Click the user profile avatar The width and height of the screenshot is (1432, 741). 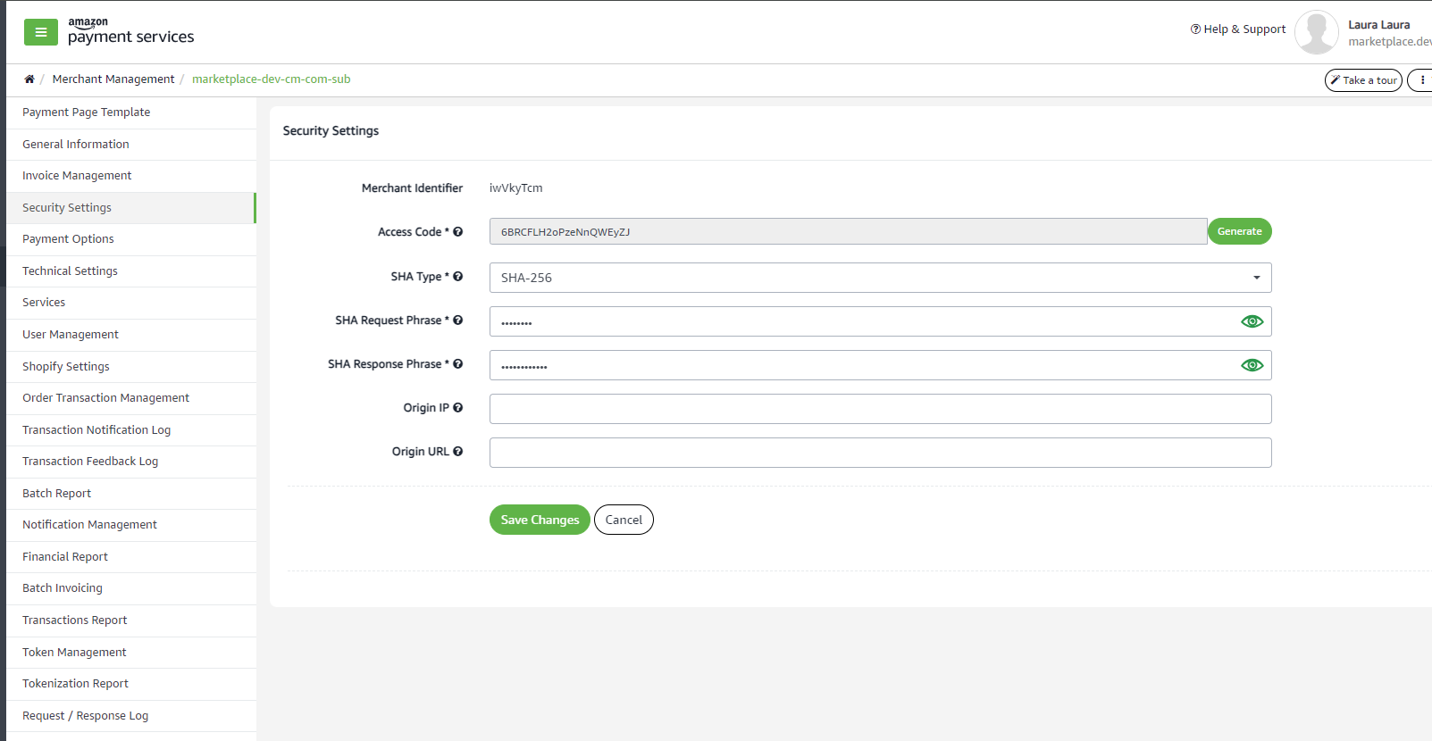[x=1316, y=32]
